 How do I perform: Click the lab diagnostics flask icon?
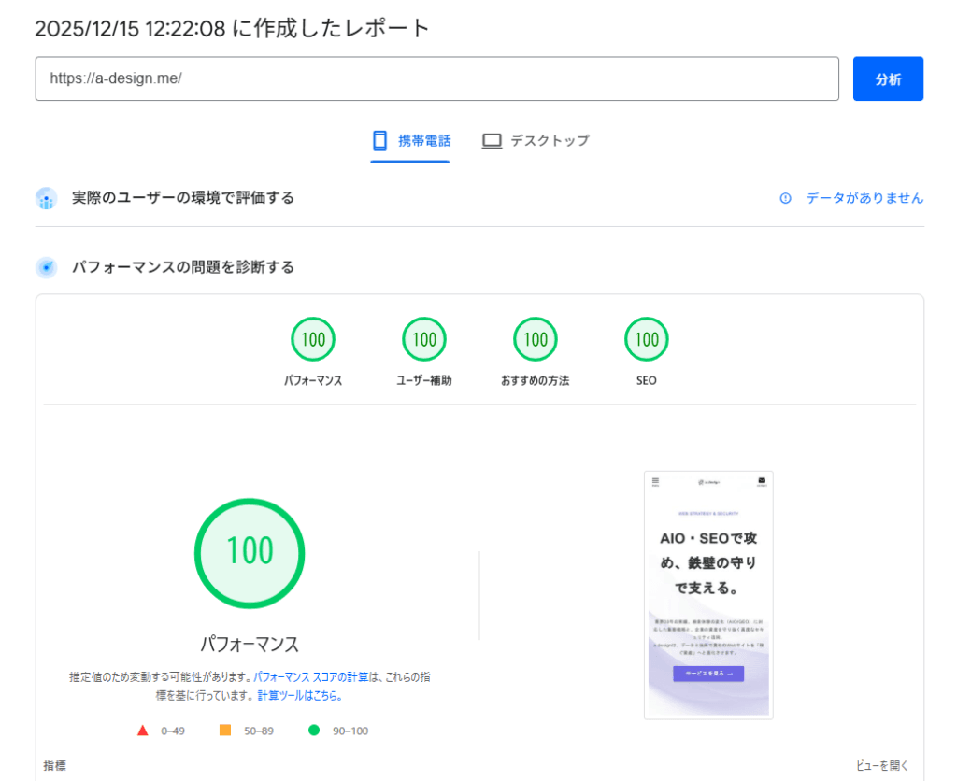click(46, 266)
